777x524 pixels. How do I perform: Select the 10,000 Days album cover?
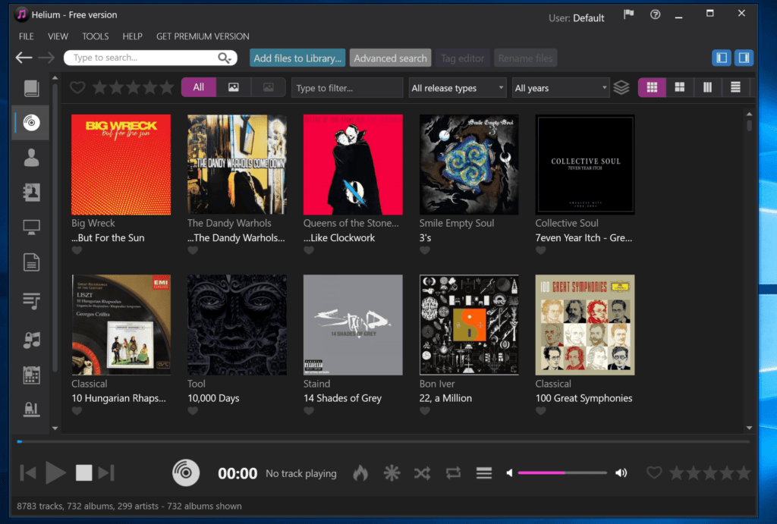pos(237,325)
